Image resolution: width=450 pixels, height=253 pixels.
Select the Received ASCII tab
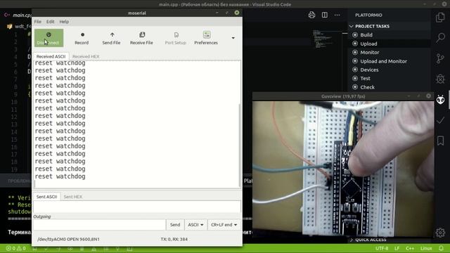tap(51, 56)
